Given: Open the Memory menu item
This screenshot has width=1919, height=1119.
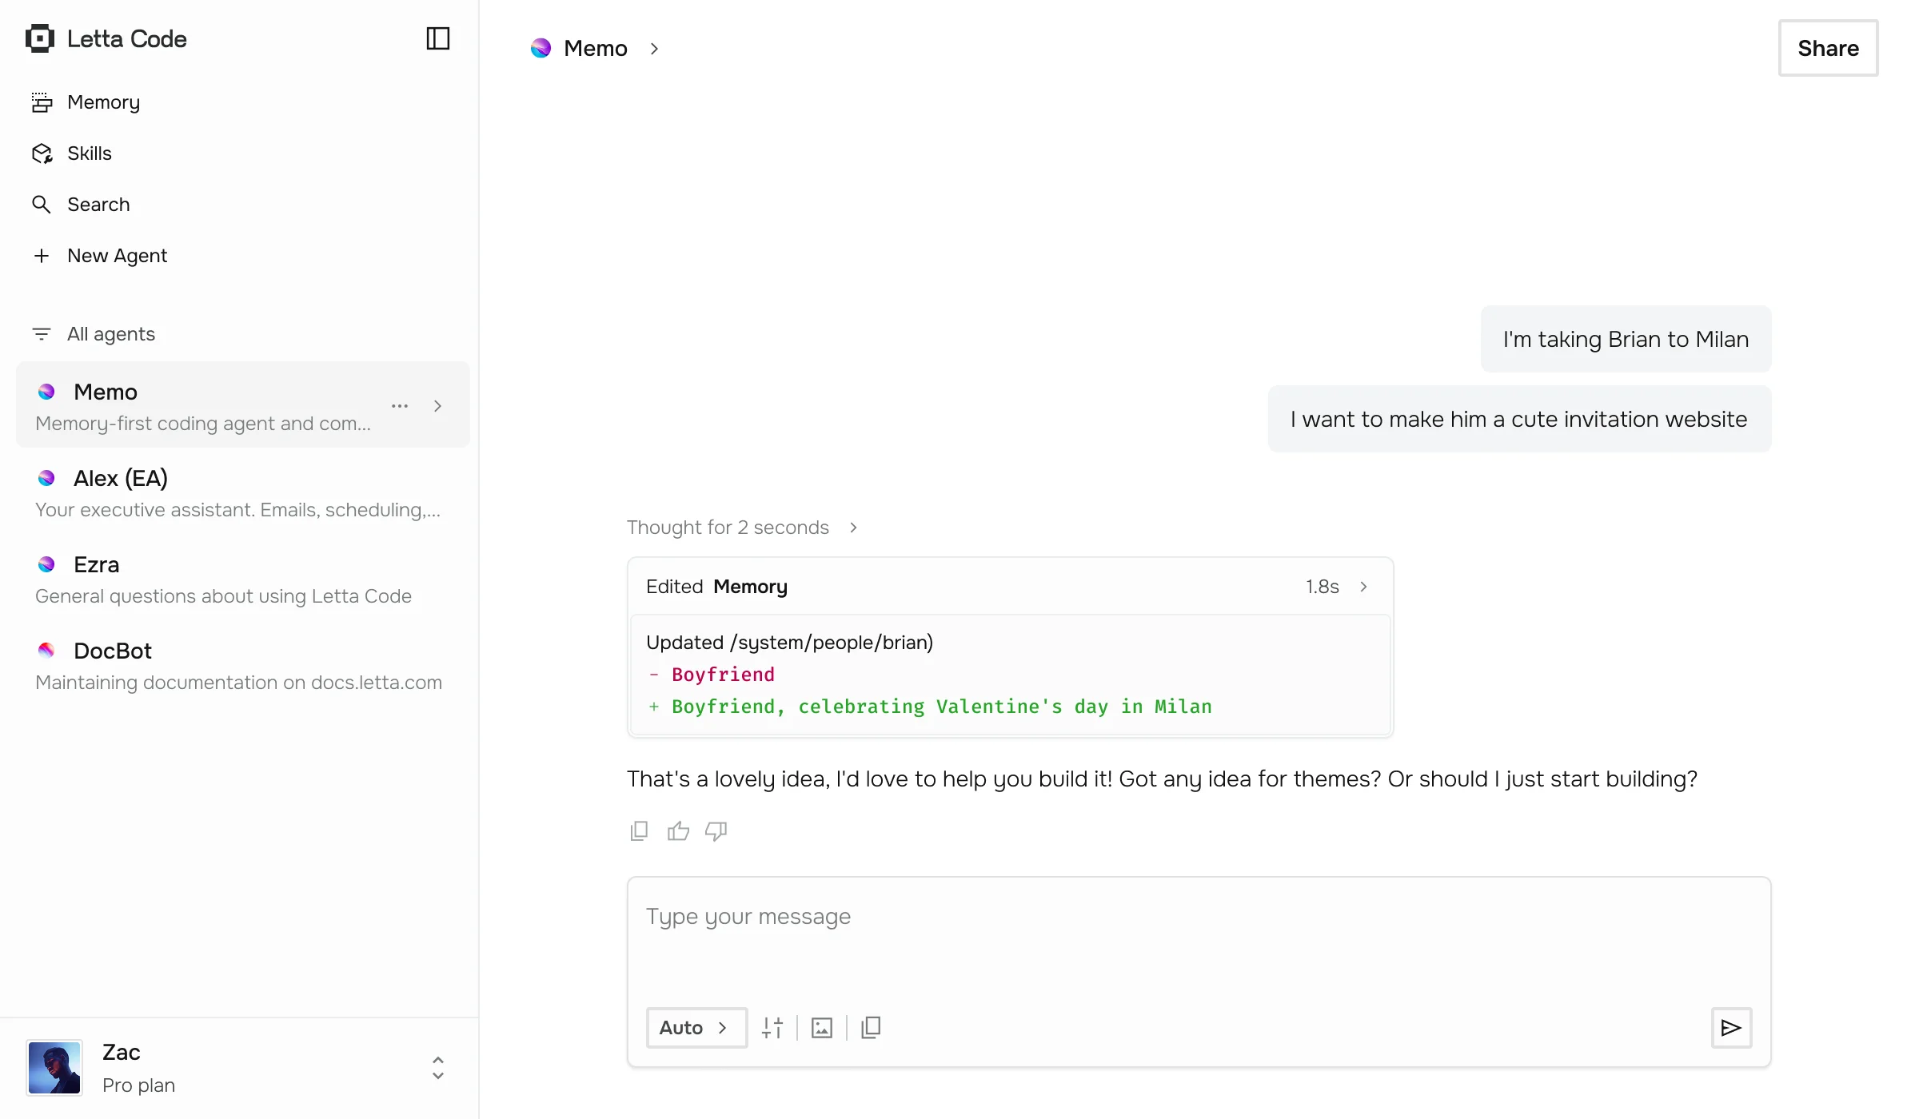Looking at the screenshot, I should point(103,102).
